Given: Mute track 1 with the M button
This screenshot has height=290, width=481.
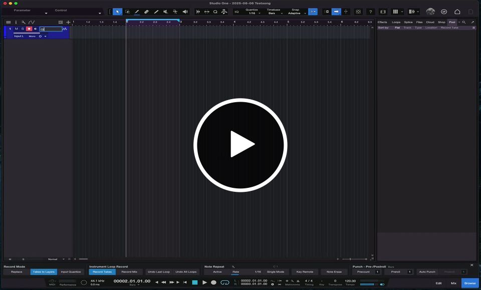Looking at the screenshot, I should click(16, 29).
